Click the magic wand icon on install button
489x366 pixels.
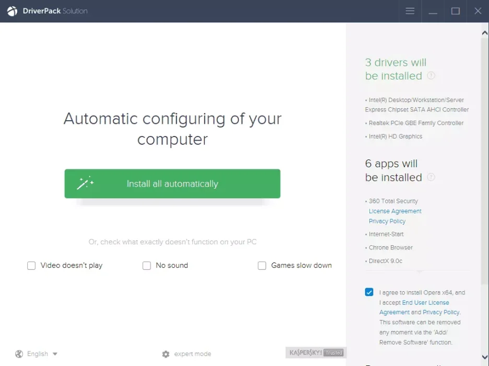[x=85, y=183]
